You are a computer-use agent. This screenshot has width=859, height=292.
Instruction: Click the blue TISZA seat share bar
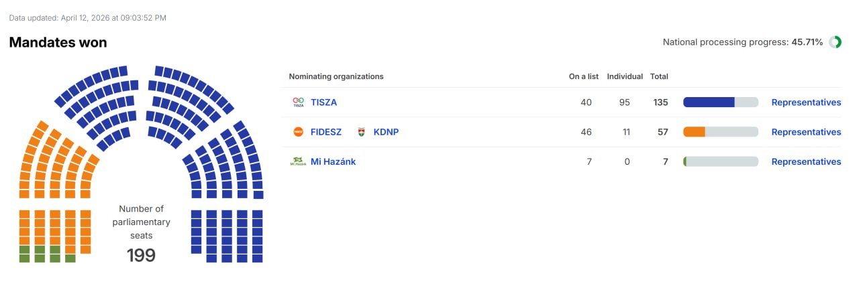click(709, 102)
